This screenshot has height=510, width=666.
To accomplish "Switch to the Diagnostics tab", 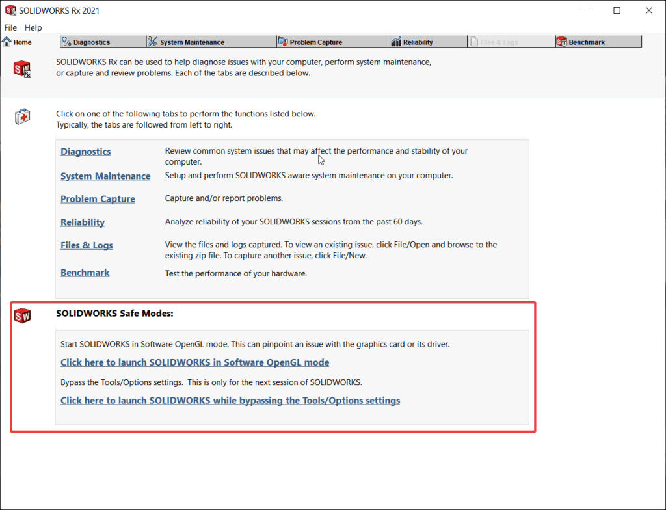I will click(103, 42).
